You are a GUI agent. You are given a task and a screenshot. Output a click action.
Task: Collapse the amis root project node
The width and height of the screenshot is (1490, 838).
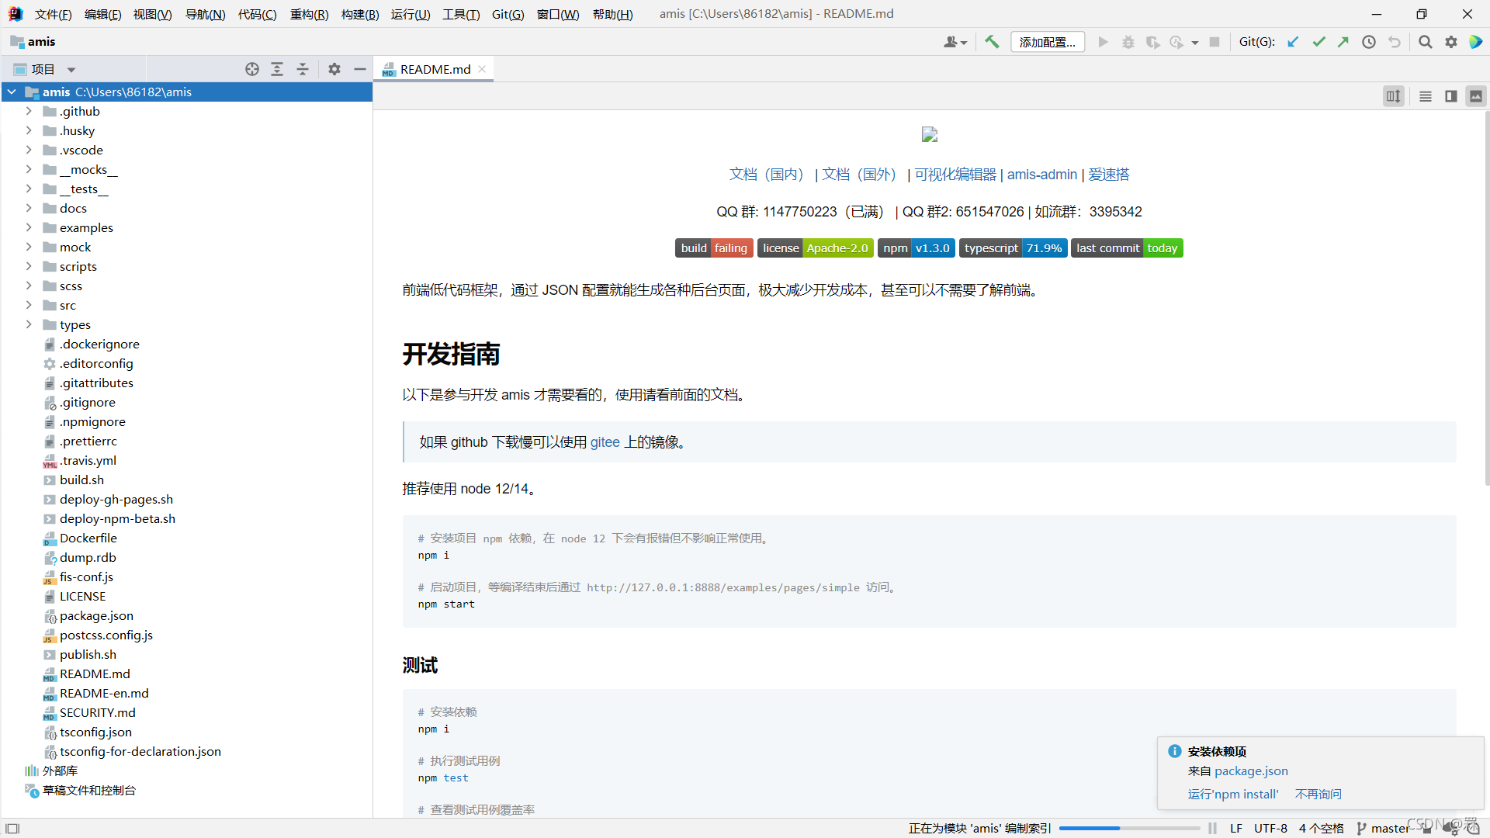coord(12,92)
